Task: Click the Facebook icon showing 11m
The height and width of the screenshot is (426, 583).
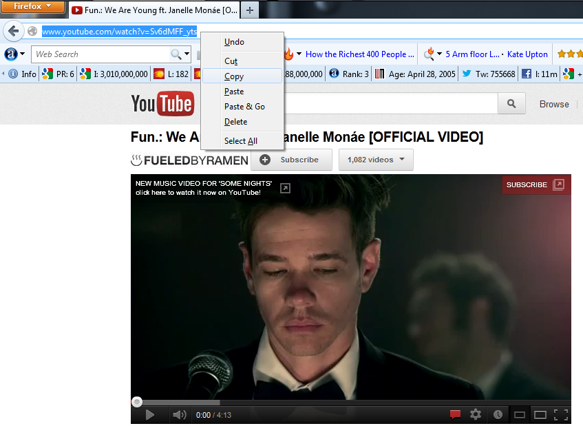Action: 527,72
